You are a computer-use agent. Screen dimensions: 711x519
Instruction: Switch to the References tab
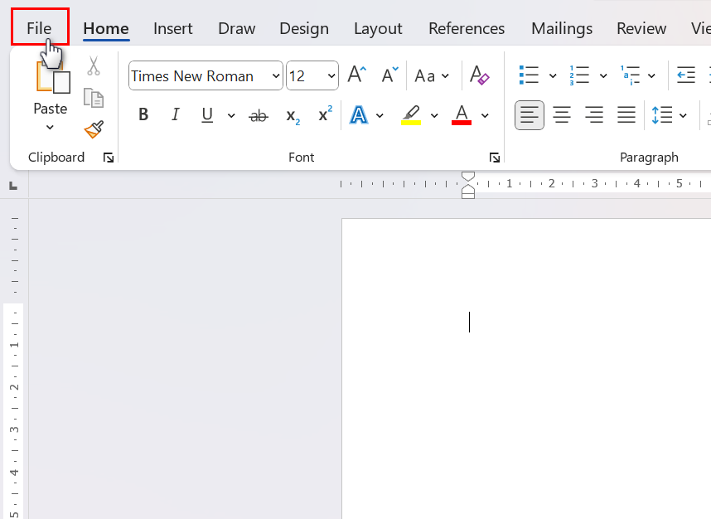tap(466, 28)
